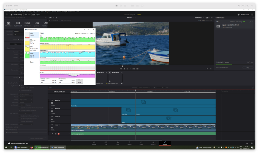Open the Clips view dropdown

pyautogui.click(x=37, y=15)
